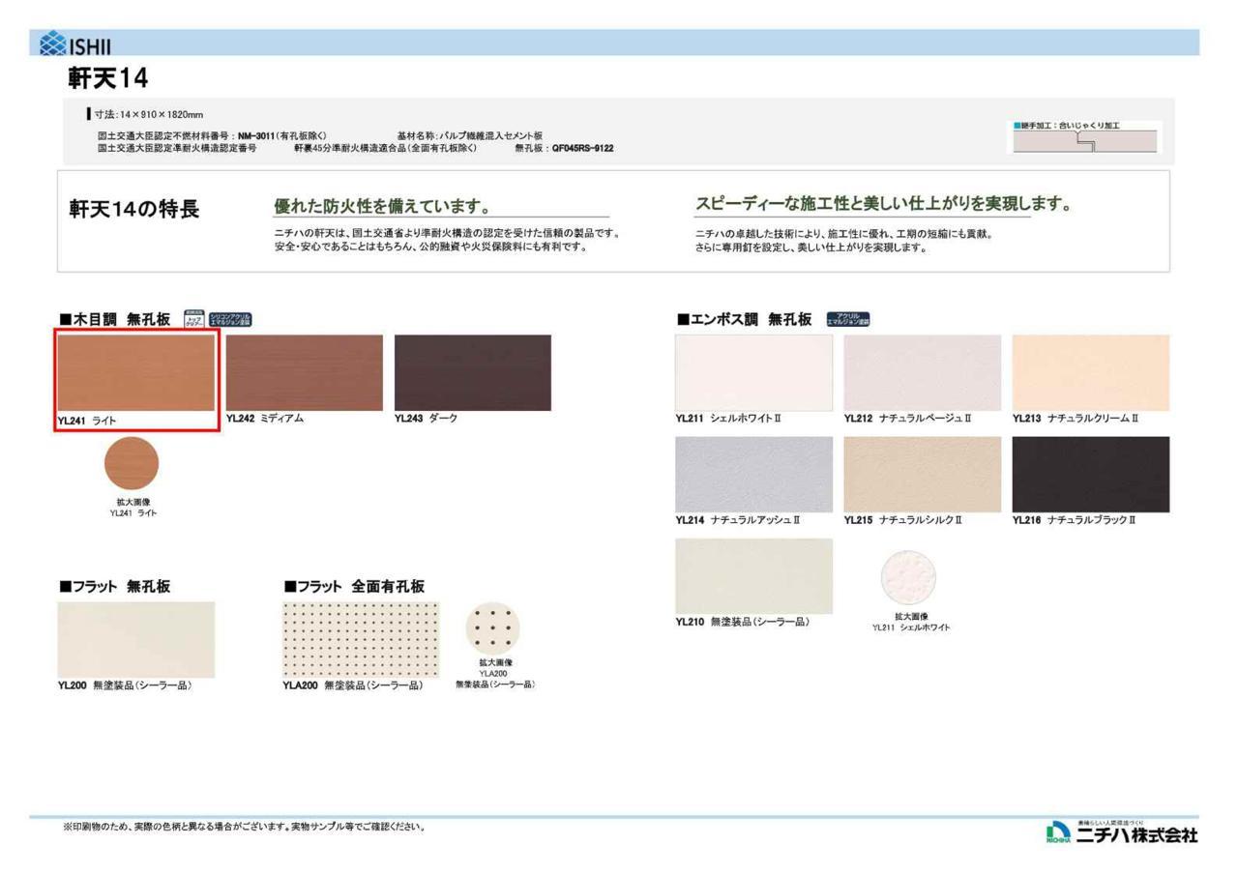Viewport: 1238px width, 875px height.
Task: Select the YL242 ミディアム wood grain swatch
Action: pyautogui.click(x=305, y=373)
